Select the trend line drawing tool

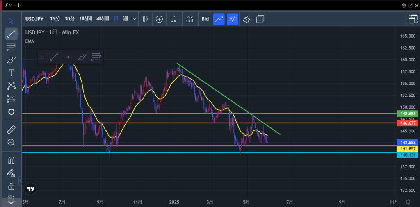coord(11,34)
